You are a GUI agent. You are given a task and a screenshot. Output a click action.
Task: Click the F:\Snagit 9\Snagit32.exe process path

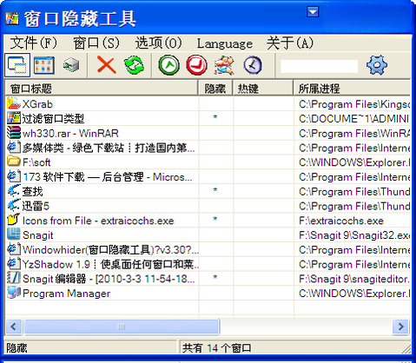coord(354,235)
